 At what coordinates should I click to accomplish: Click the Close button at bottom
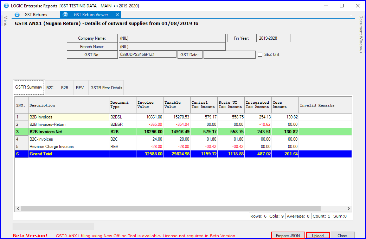click(x=342, y=236)
